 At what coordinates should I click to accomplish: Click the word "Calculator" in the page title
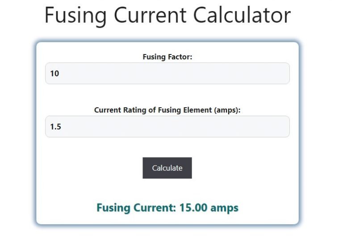(242, 15)
